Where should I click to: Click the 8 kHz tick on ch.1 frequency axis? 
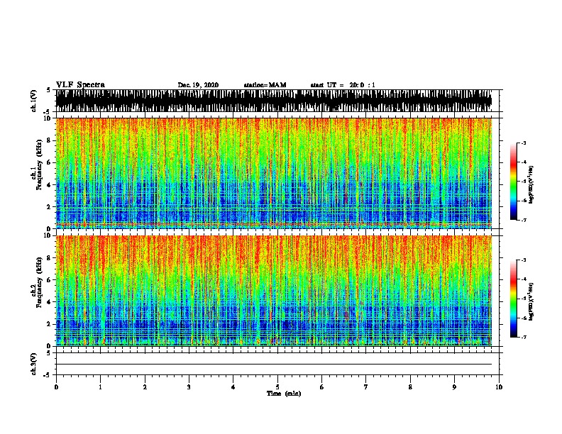point(49,140)
